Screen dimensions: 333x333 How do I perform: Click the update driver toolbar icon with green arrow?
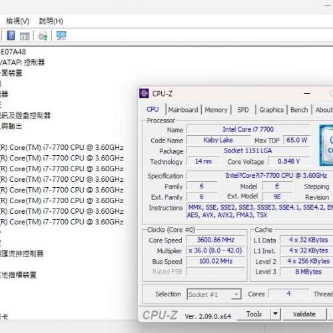pyautogui.click(x=43, y=36)
